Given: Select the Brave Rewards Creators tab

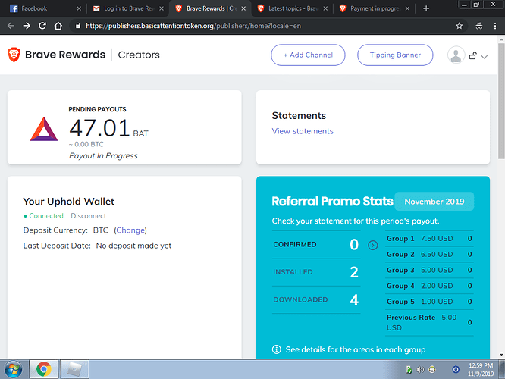Looking at the screenshot, I should pyautogui.click(x=210, y=8).
